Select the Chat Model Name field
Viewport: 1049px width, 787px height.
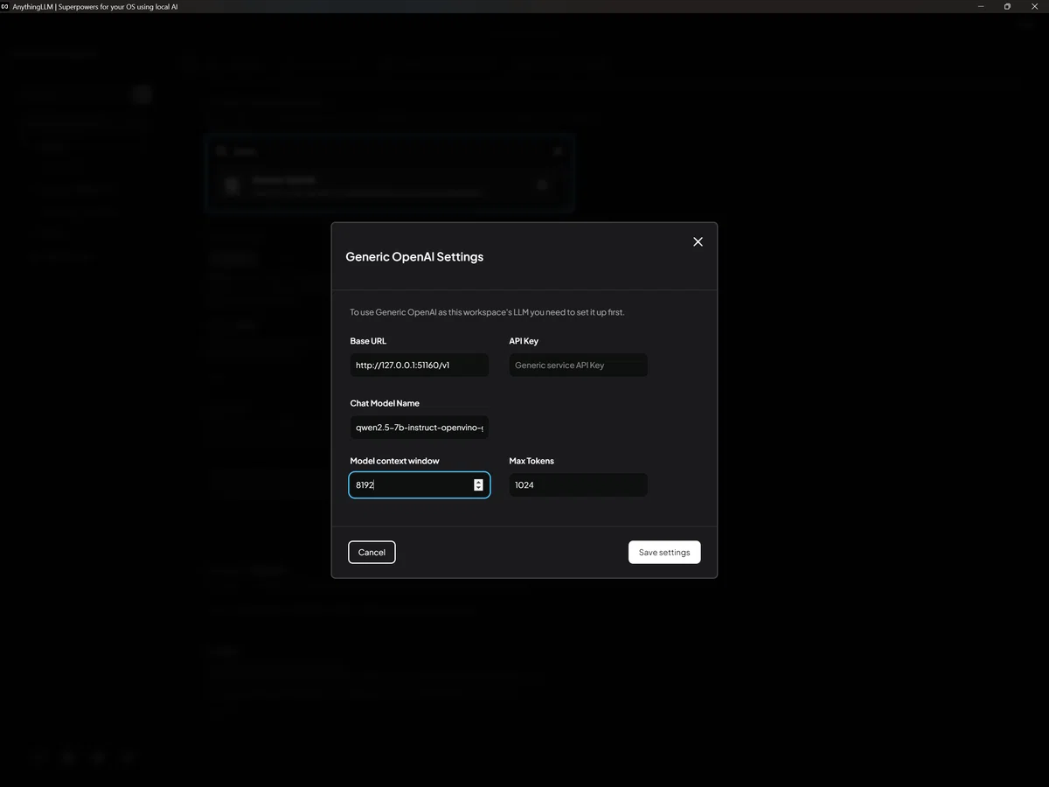pyautogui.click(x=420, y=428)
